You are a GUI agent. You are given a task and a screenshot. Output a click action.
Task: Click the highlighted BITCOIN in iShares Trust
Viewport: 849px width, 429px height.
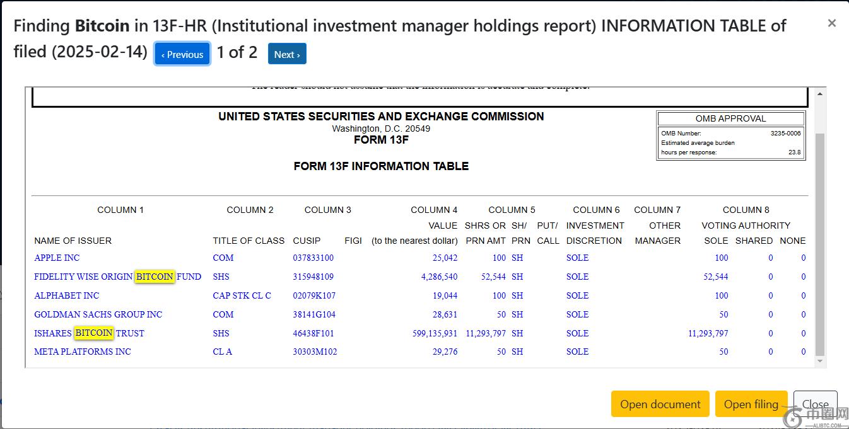click(94, 333)
